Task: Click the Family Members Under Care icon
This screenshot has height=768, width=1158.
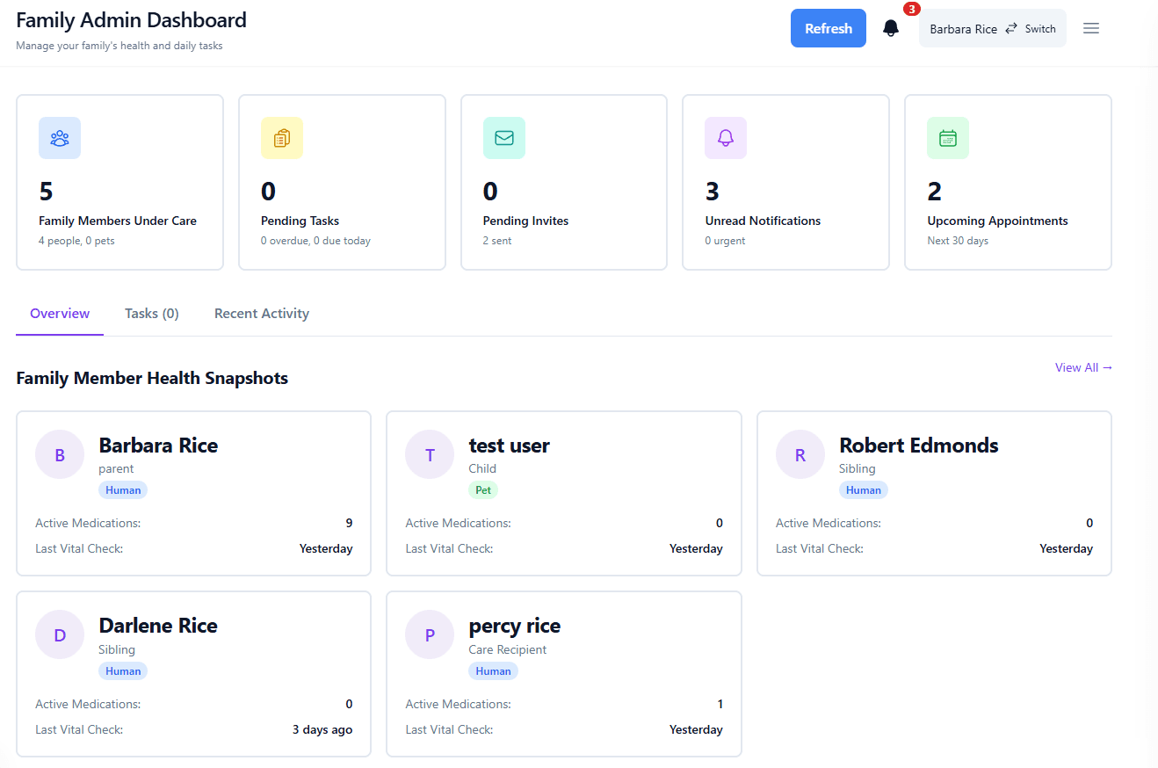Action: (x=59, y=137)
